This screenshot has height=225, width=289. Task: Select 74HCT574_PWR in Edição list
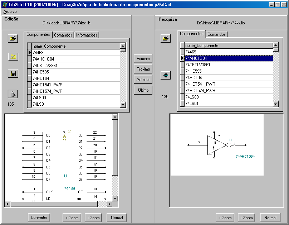point(76,91)
